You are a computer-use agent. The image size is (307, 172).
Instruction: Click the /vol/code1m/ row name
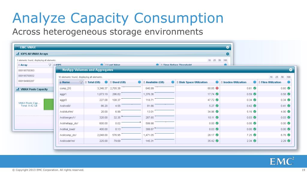click(67, 141)
